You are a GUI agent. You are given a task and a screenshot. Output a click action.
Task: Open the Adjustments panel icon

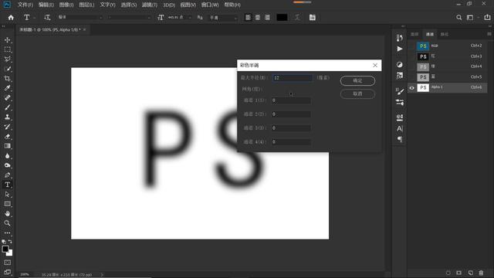pos(400,65)
